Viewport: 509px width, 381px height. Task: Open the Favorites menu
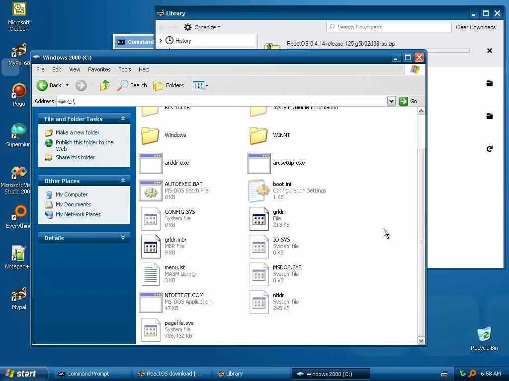(99, 69)
